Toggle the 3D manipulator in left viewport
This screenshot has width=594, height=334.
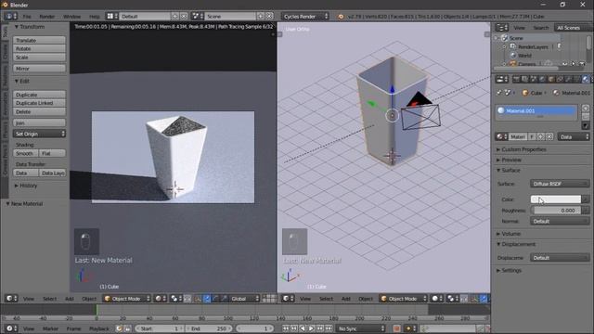[x=198, y=299]
